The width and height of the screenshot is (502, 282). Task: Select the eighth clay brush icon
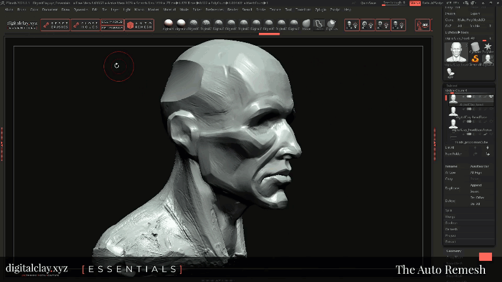(256, 23)
